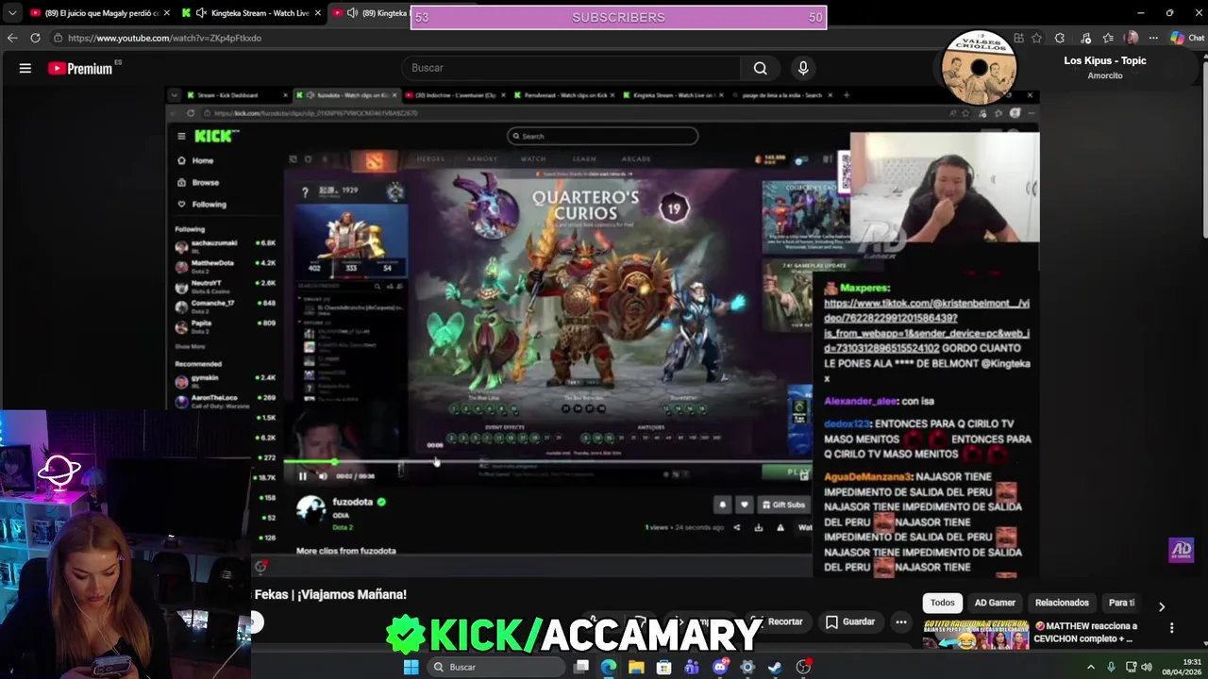Open Papita channel in Following list
1208x679 pixels.
225,326
